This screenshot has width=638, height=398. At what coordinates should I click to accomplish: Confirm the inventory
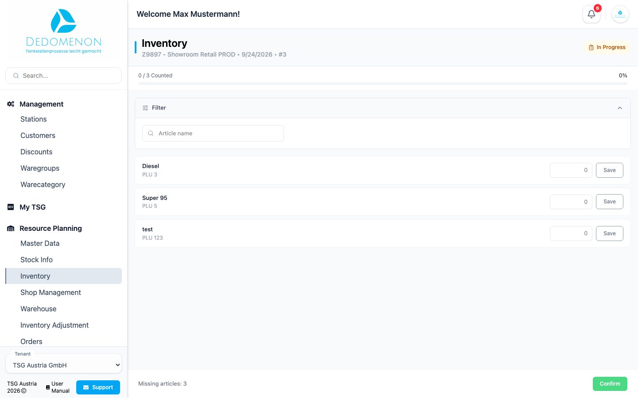(x=610, y=384)
